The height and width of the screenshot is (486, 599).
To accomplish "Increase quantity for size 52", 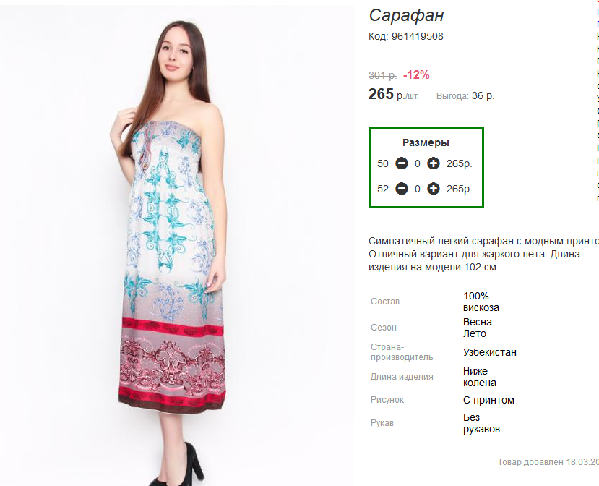I will click(433, 189).
